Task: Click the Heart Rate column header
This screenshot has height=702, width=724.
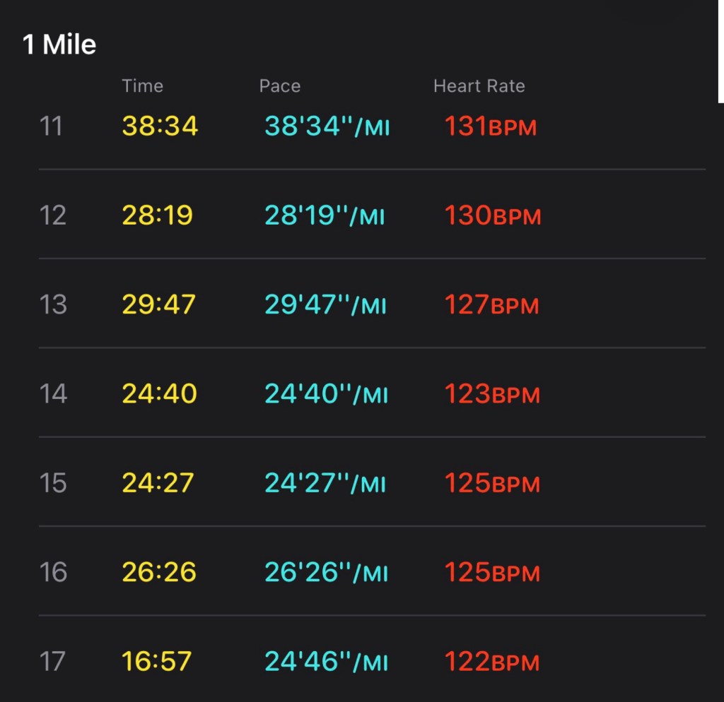Action: pyautogui.click(x=479, y=85)
